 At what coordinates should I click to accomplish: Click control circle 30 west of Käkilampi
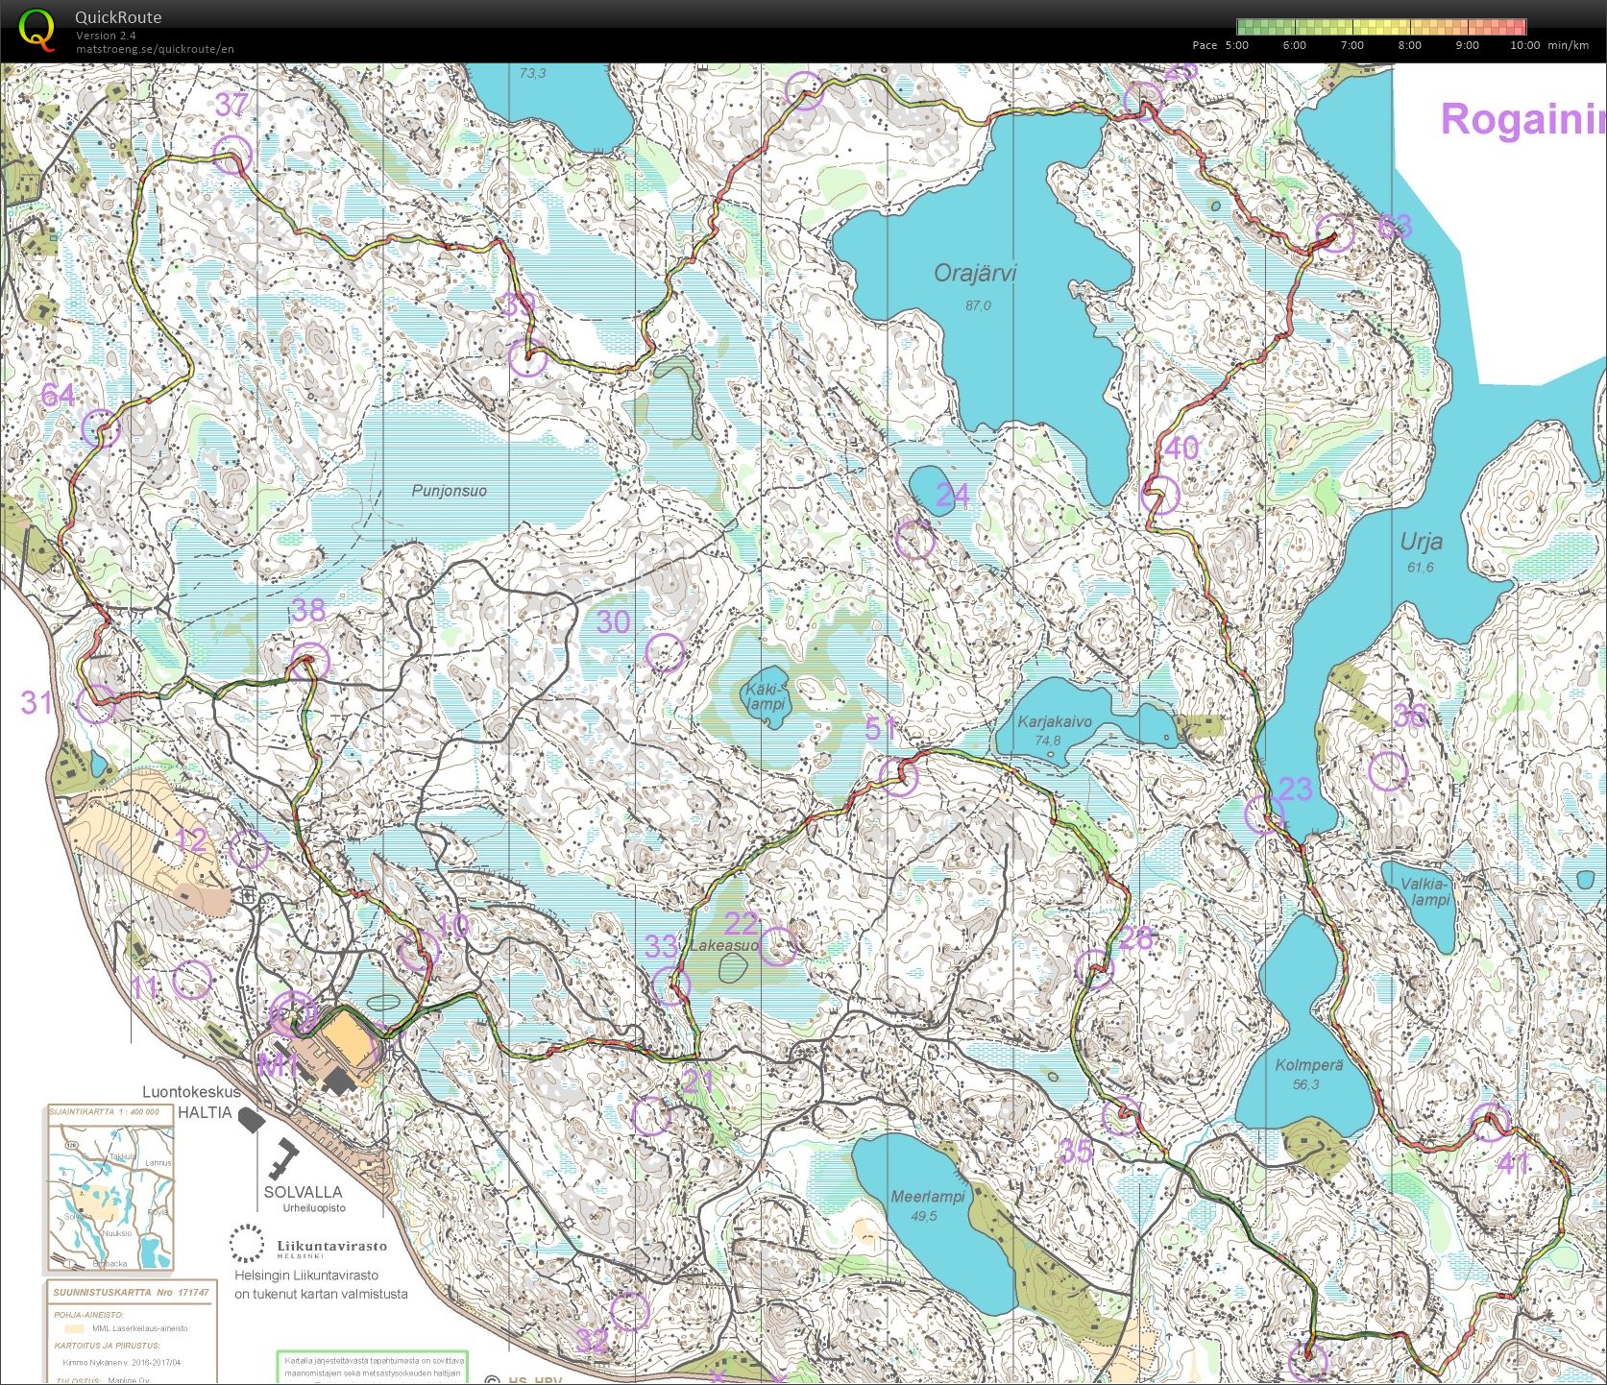pyautogui.click(x=665, y=653)
